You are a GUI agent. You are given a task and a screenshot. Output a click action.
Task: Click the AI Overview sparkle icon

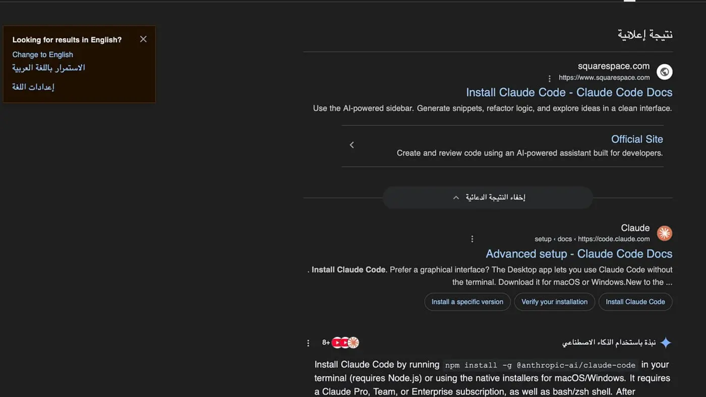pos(666,342)
